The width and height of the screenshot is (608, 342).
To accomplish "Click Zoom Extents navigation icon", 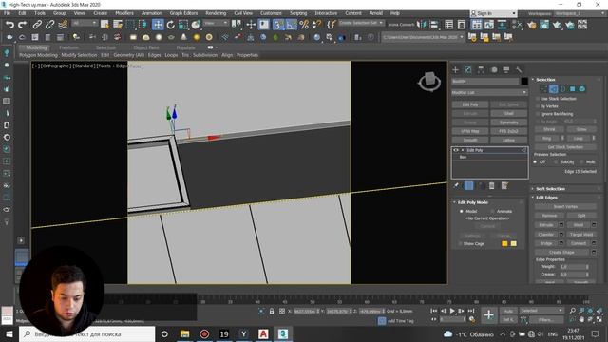I will (x=590, y=311).
